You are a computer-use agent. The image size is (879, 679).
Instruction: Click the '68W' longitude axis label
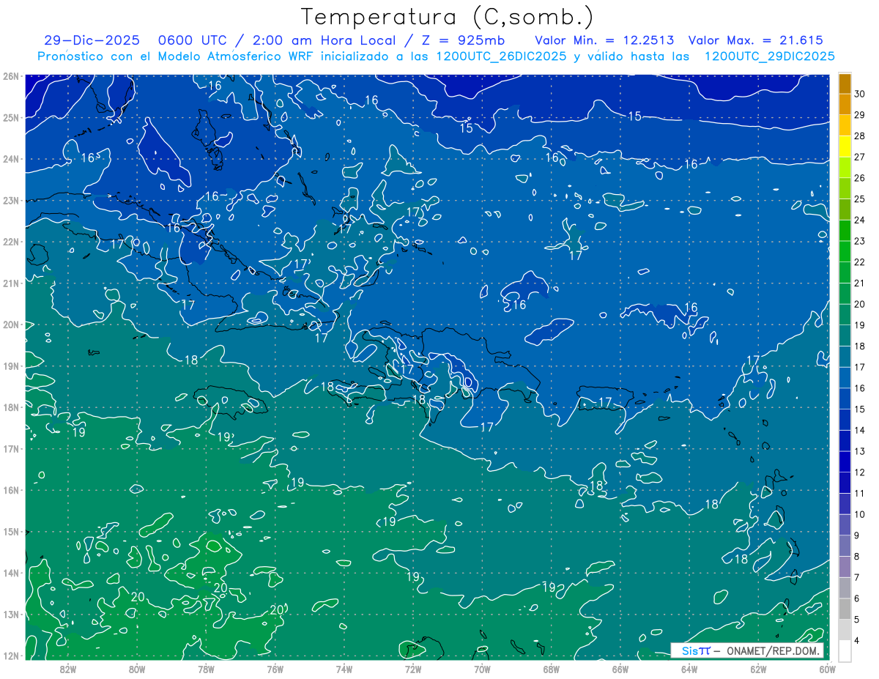click(552, 668)
